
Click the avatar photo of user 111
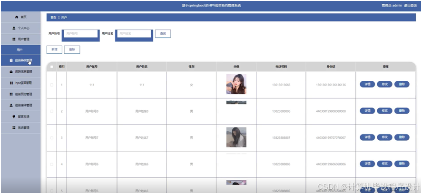pyautogui.click(x=236, y=84)
